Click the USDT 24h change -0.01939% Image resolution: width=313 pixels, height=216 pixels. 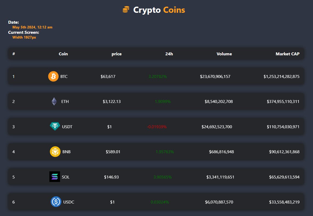(157, 127)
